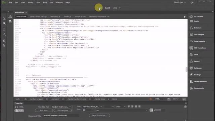
Task: Click the filter related files funnel icon
Action: click(x=185, y=17)
